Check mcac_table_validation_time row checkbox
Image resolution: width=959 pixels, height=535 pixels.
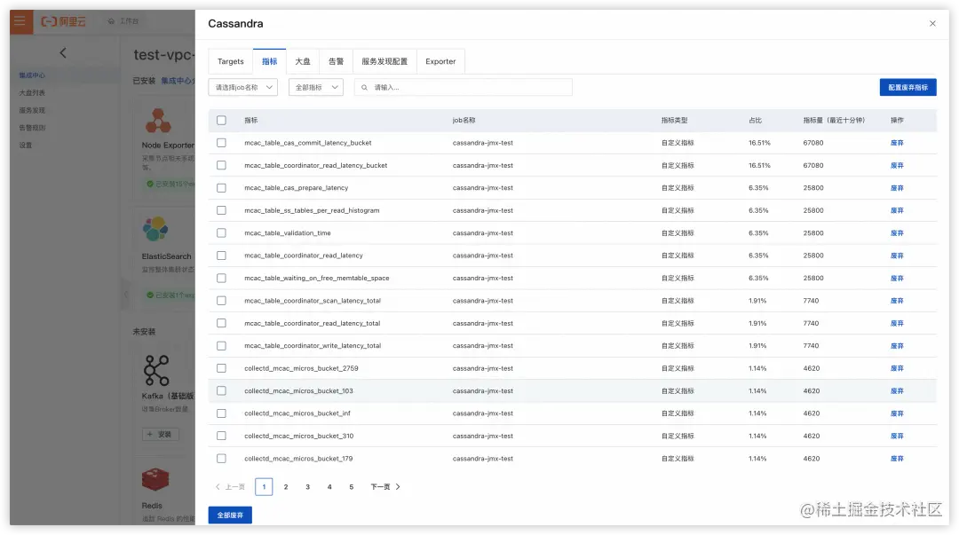coord(221,233)
